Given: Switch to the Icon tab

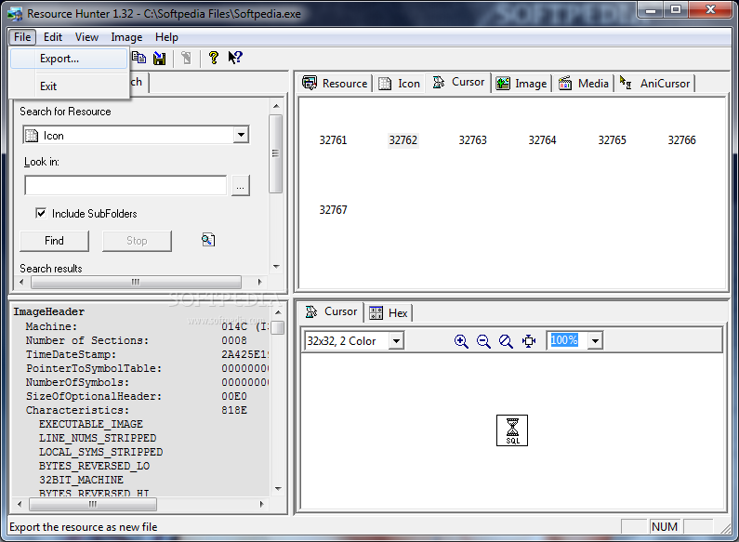Looking at the screenshot, I should (399, 84).
